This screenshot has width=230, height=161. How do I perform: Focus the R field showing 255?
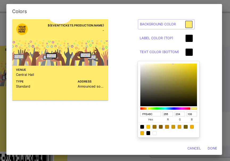(168, 114)
